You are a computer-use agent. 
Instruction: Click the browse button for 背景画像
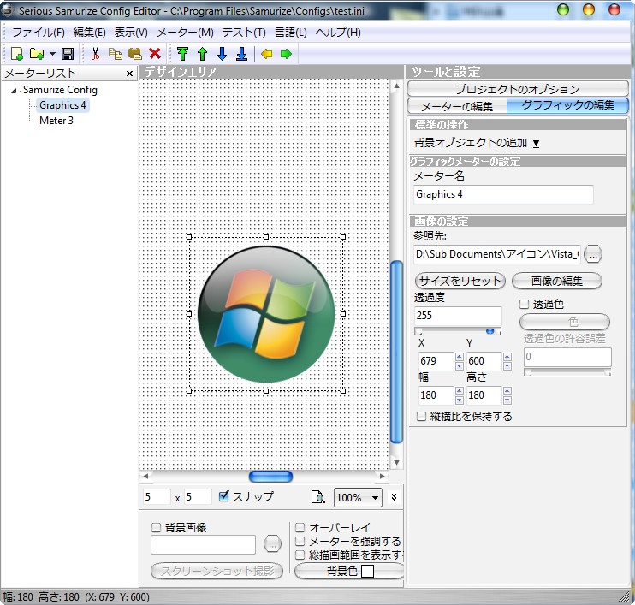click(272, 543)
